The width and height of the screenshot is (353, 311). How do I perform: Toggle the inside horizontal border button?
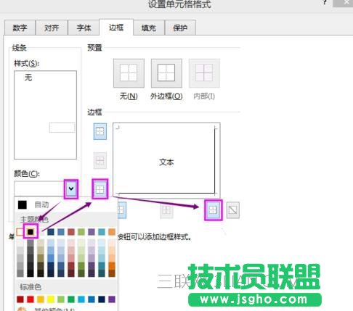pos(100,160)
